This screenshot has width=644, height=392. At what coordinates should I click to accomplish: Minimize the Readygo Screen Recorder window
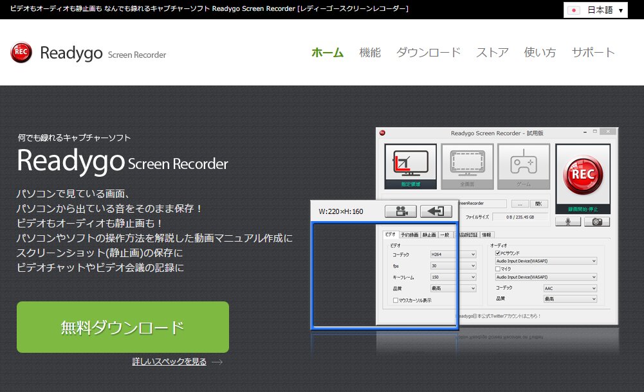tap(585, 132)
